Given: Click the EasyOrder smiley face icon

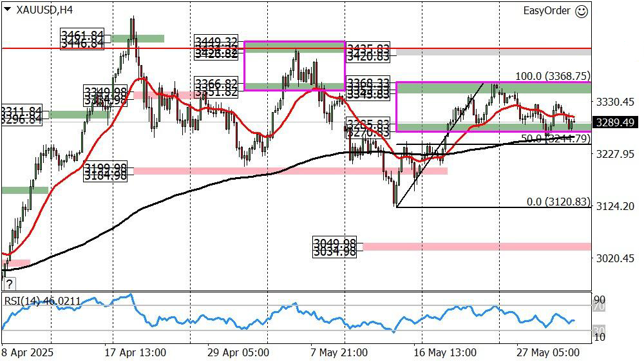Looking at the screenshot, I should pos(581,11).
